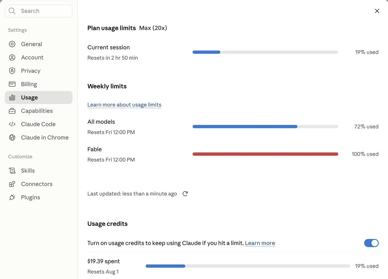The image size is (388, 279).
Task: Follow the usage credits Learn more link
Action: click(x=260, y=243)
